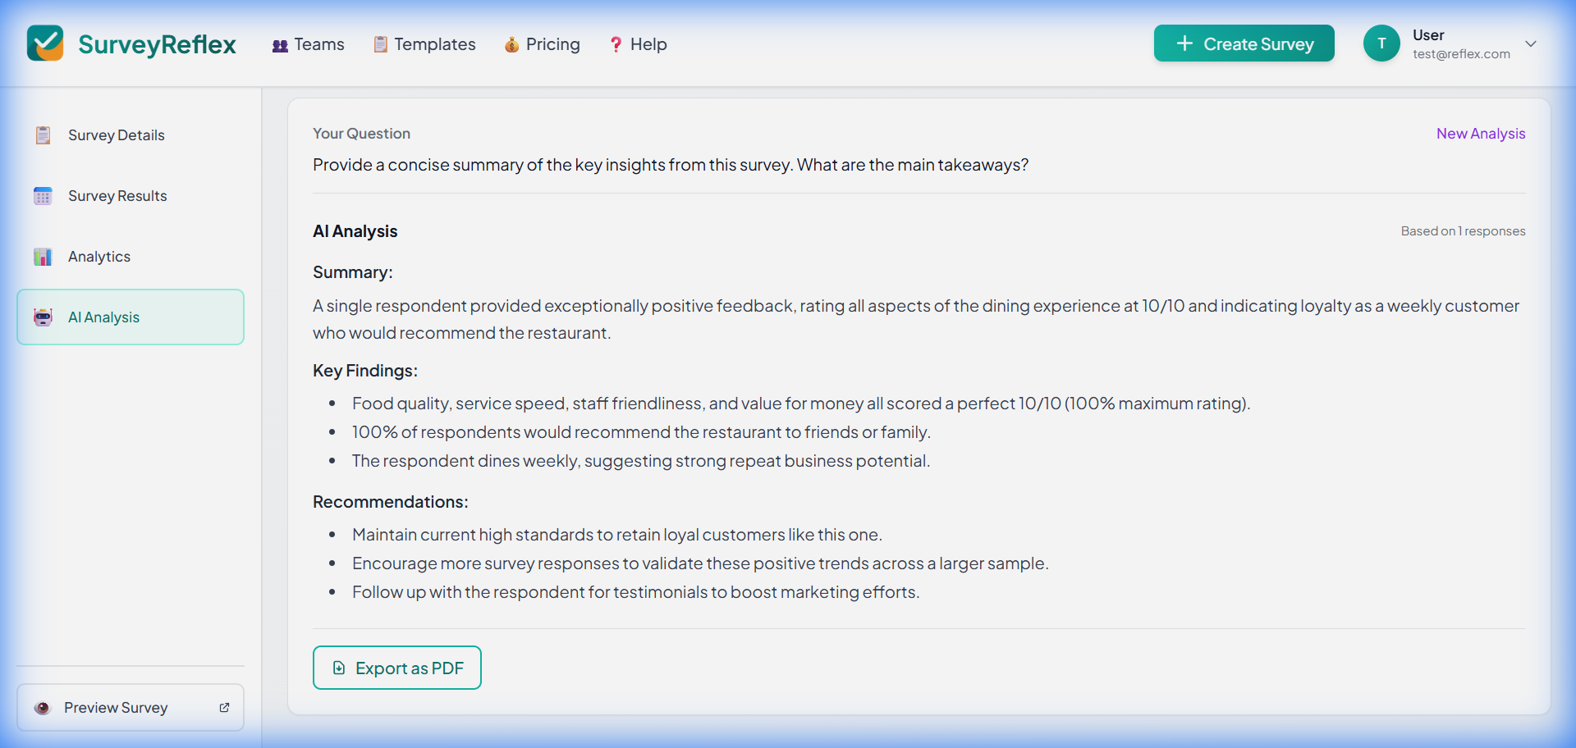Click the Survey Details clipboard icon

point(44,135)
